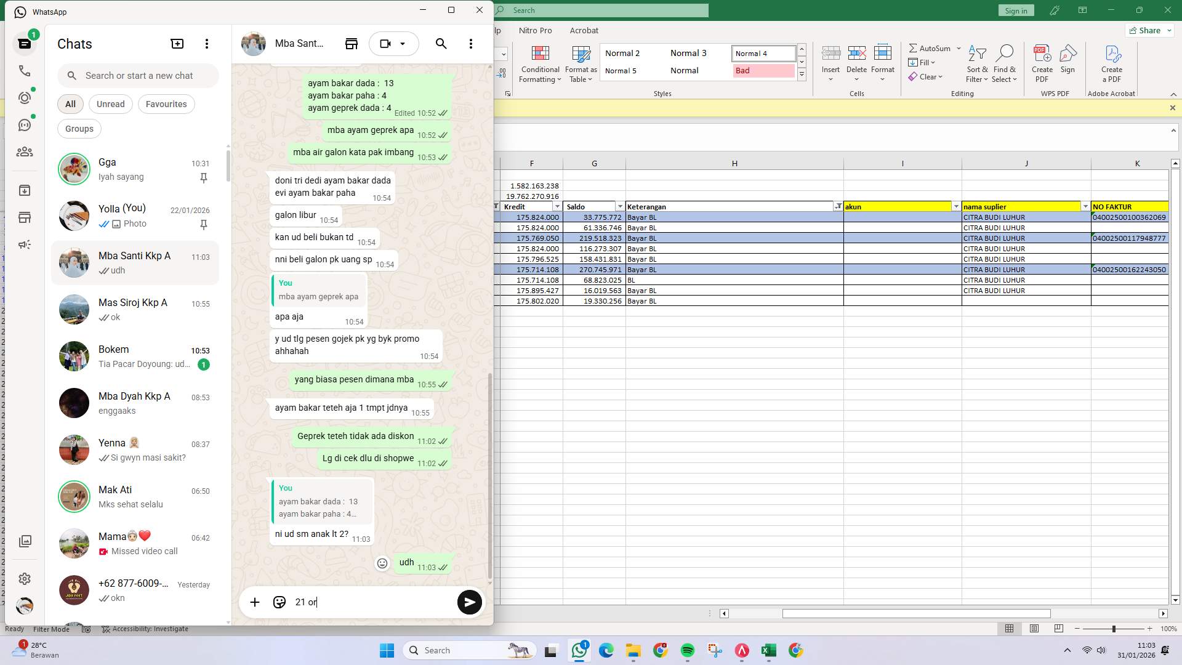The image size is (1182, 665).
Task: Open the Communities icon in WhatsApp sidebar
Action: [25, 151]
